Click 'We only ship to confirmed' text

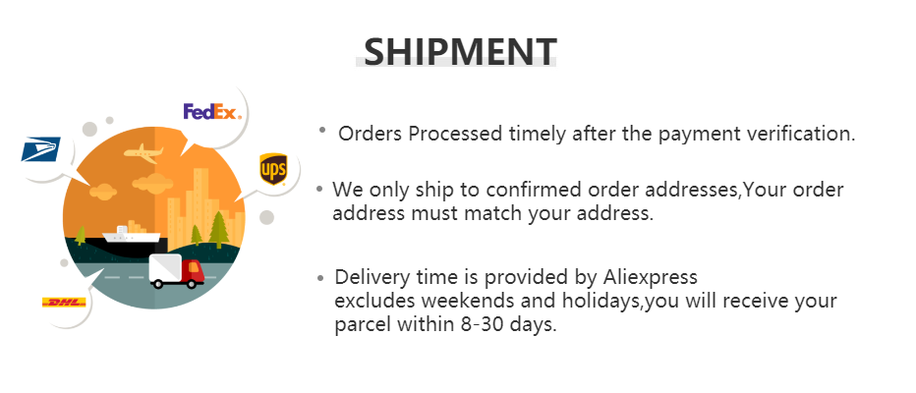588,190
